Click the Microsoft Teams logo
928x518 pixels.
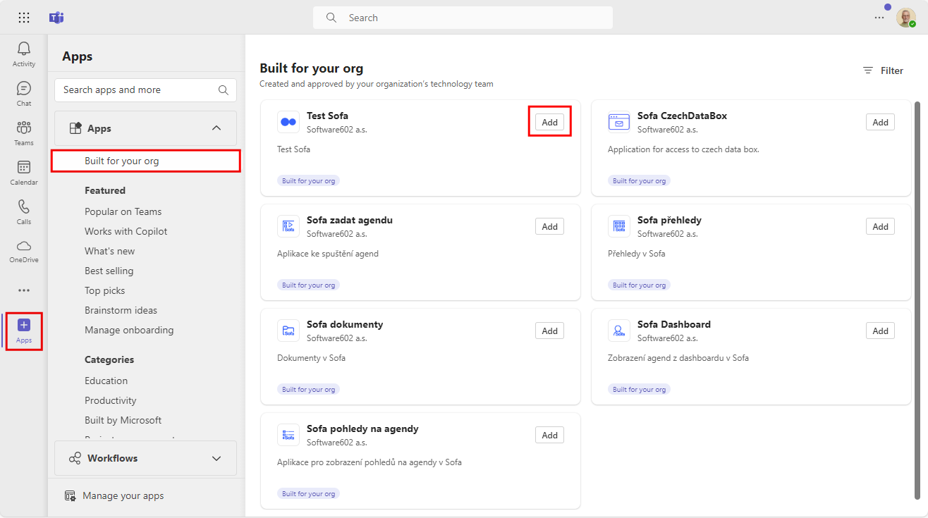click(x=56, y=18)
